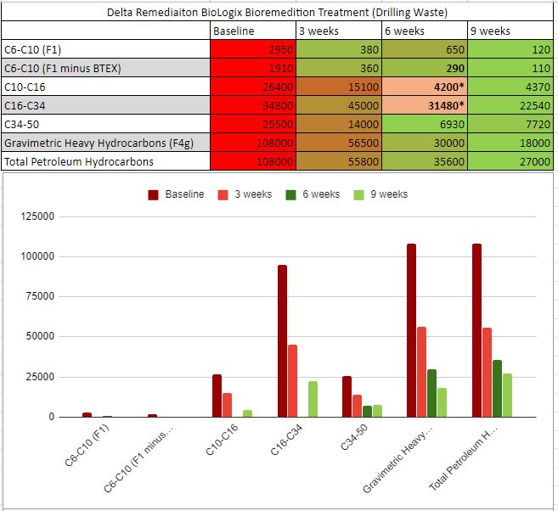Select the bold cell with value 290

point(425,68)
